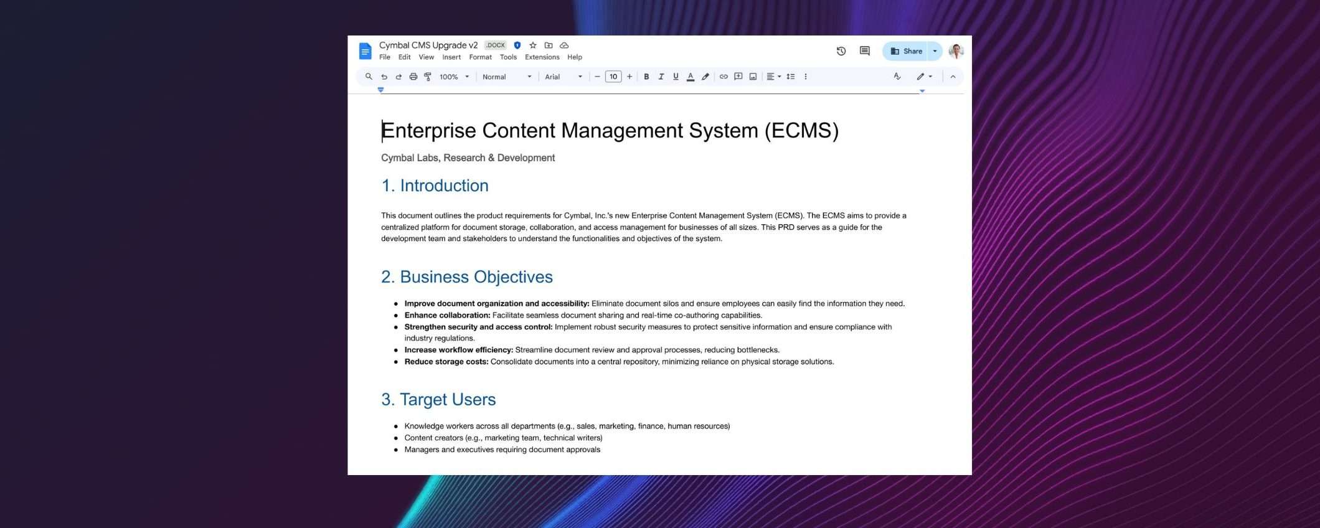The width and height of the screenshot is (1320, 528).
Task: Click the move to folder icon
Action: pyautogui.click(x=549, y=45)
